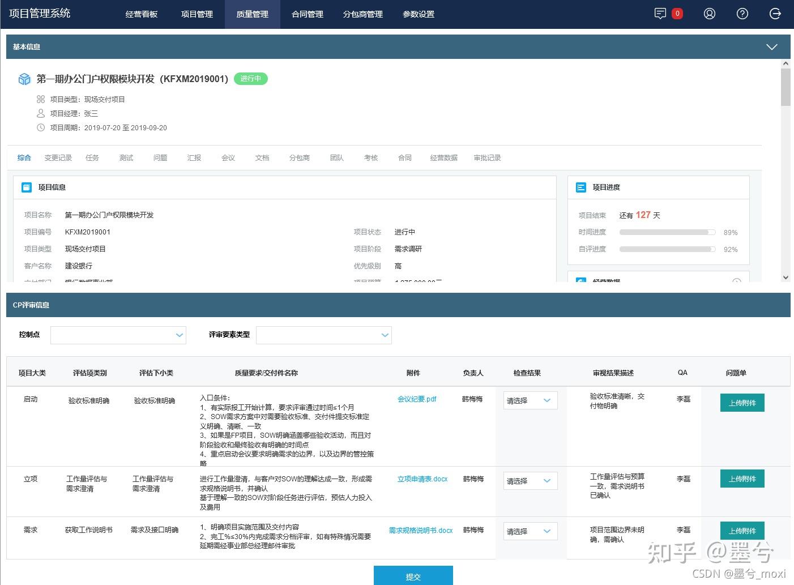Collapse the 基本信息 section chevron
794x585 pixels.
tap(771, 47)
